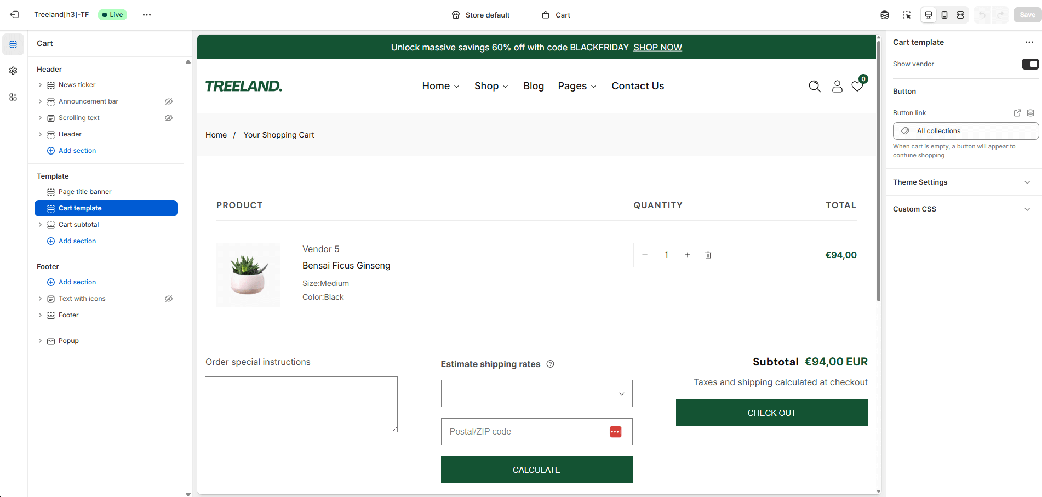Increase quantity with plus button

point(688,255)
